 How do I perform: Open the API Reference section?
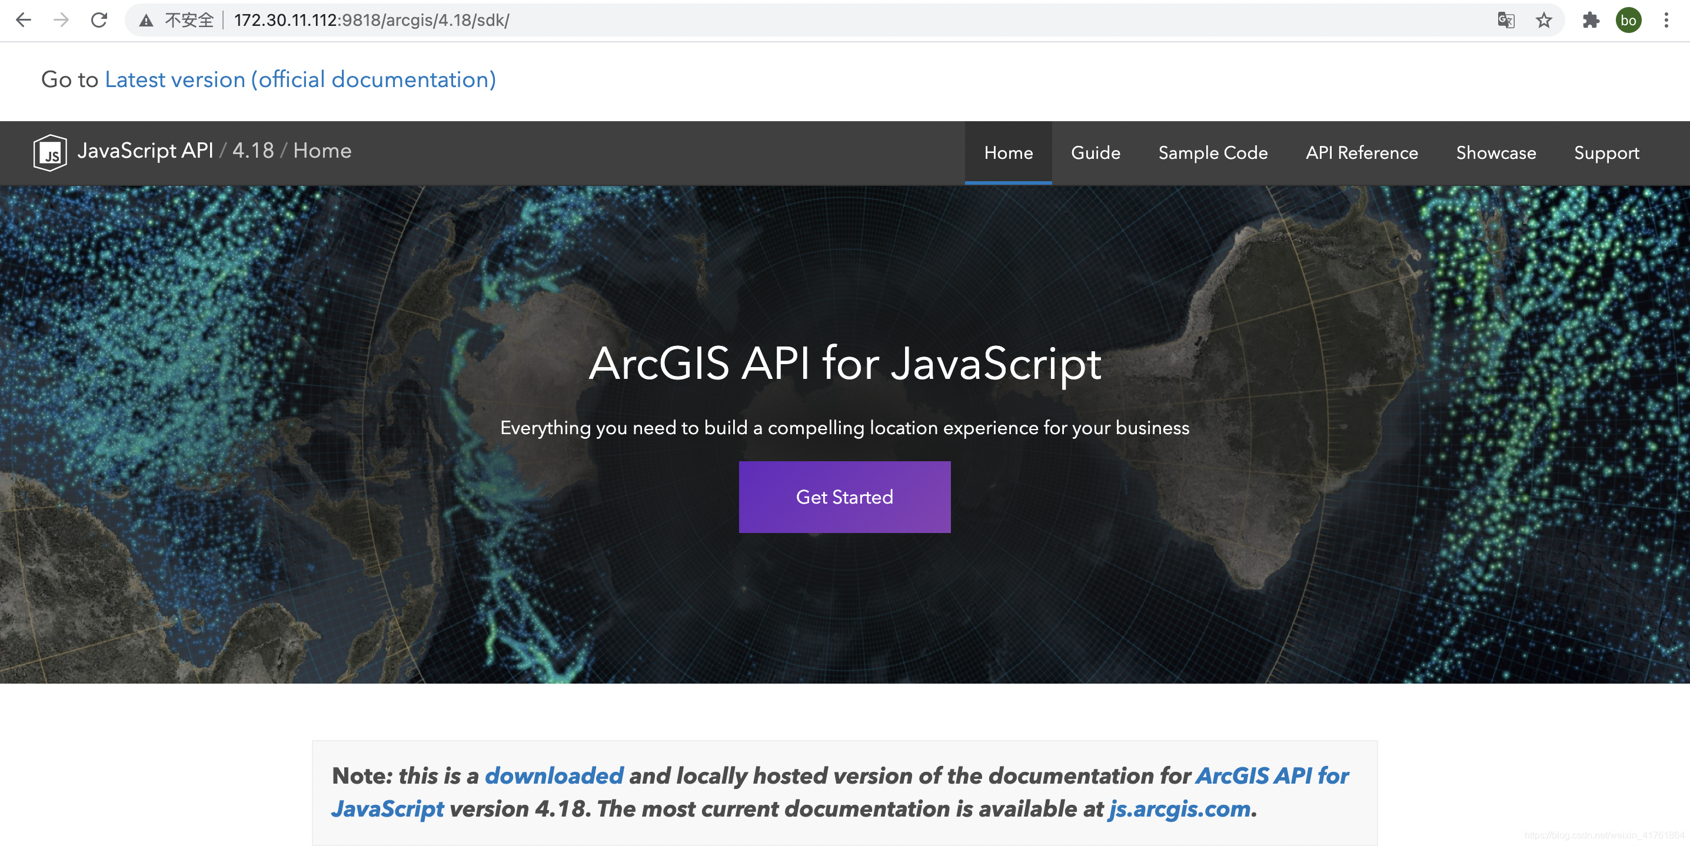pyautogui.click(x=1361, y=153)
